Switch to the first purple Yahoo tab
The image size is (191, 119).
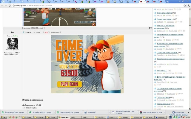95,2
